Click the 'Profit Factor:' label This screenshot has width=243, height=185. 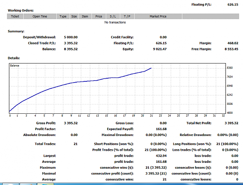(x=45, y=129)
